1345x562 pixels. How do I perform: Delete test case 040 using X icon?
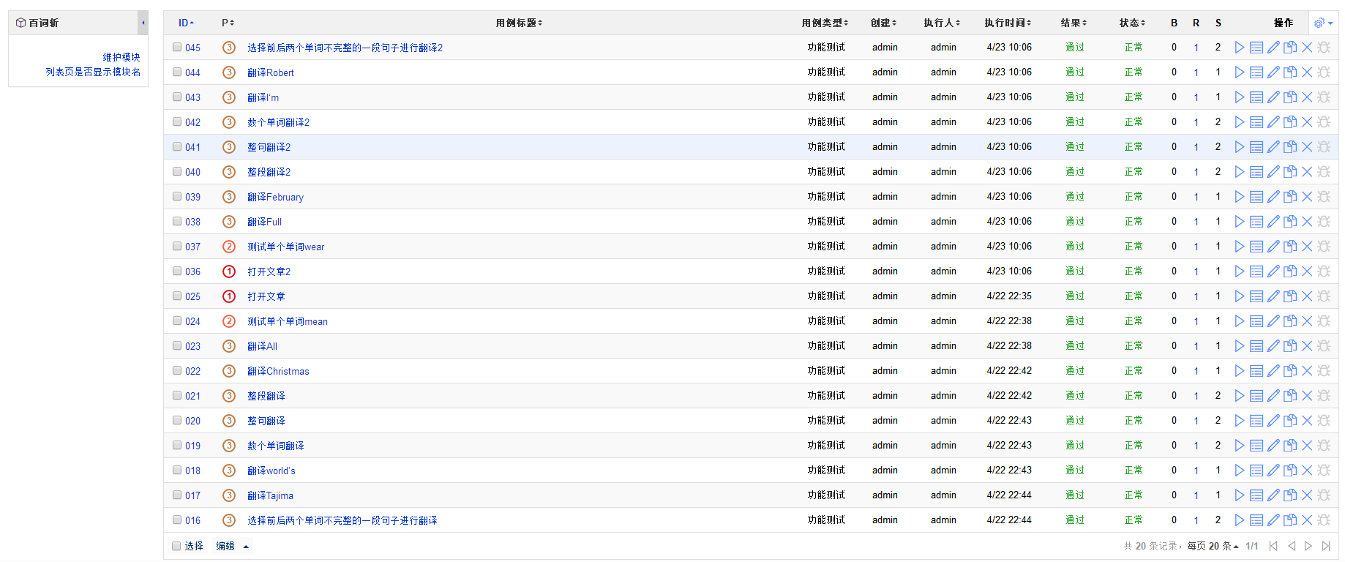coord(1307,172)
